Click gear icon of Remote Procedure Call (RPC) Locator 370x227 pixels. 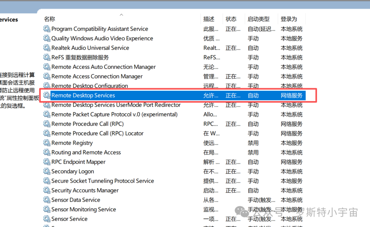click(47, 134)
